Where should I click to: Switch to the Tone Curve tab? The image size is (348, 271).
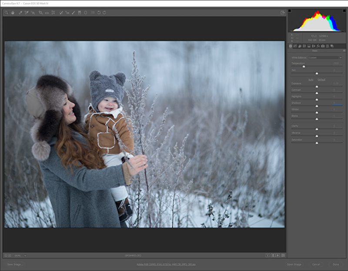pyautogui.click(x=295, y=46)
